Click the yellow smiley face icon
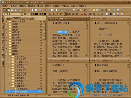The image size is (131, 98). tap(94, 10)
